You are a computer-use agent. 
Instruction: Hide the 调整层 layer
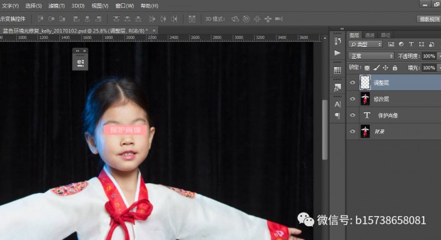click(352, 82)
